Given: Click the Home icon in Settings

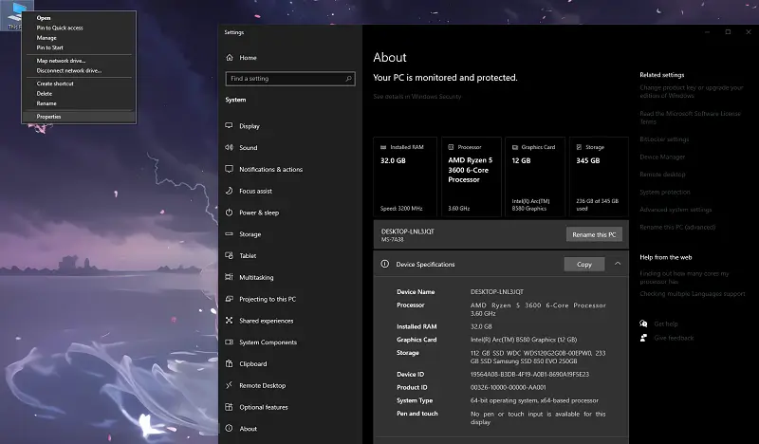Looking at the screenshot, I should tap(230, 58).
